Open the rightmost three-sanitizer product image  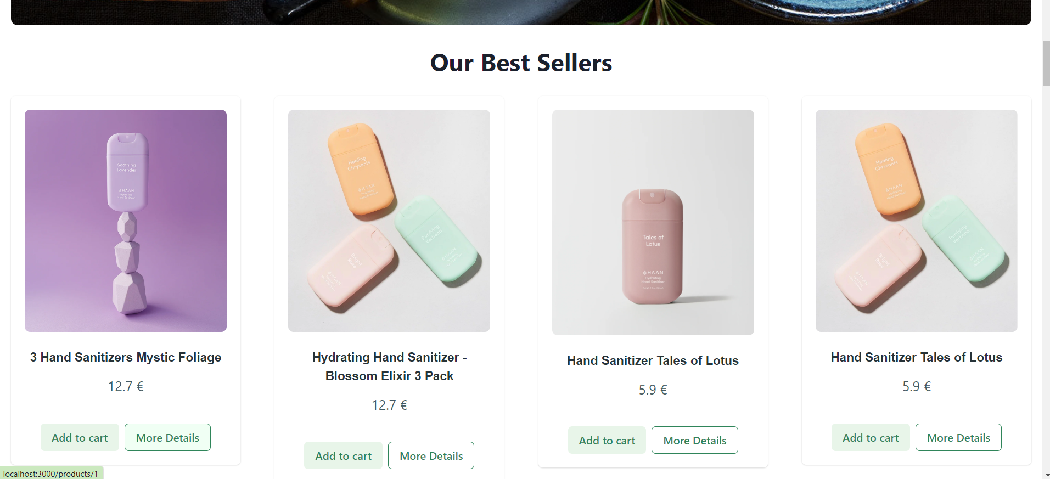(916, 221)
